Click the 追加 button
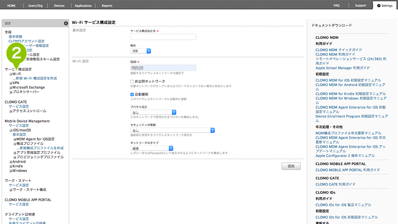Image resolution: width=398 pixels, height=224 pixels. (291, 166)
